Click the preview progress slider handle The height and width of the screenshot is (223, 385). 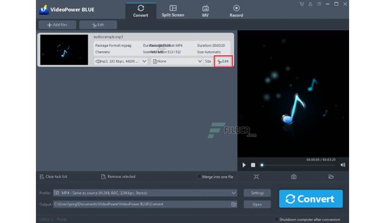[x=262, y=165]
